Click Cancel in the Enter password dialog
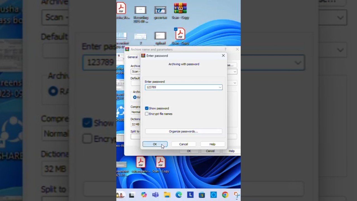Screen dimensions: 357x201 184,144
